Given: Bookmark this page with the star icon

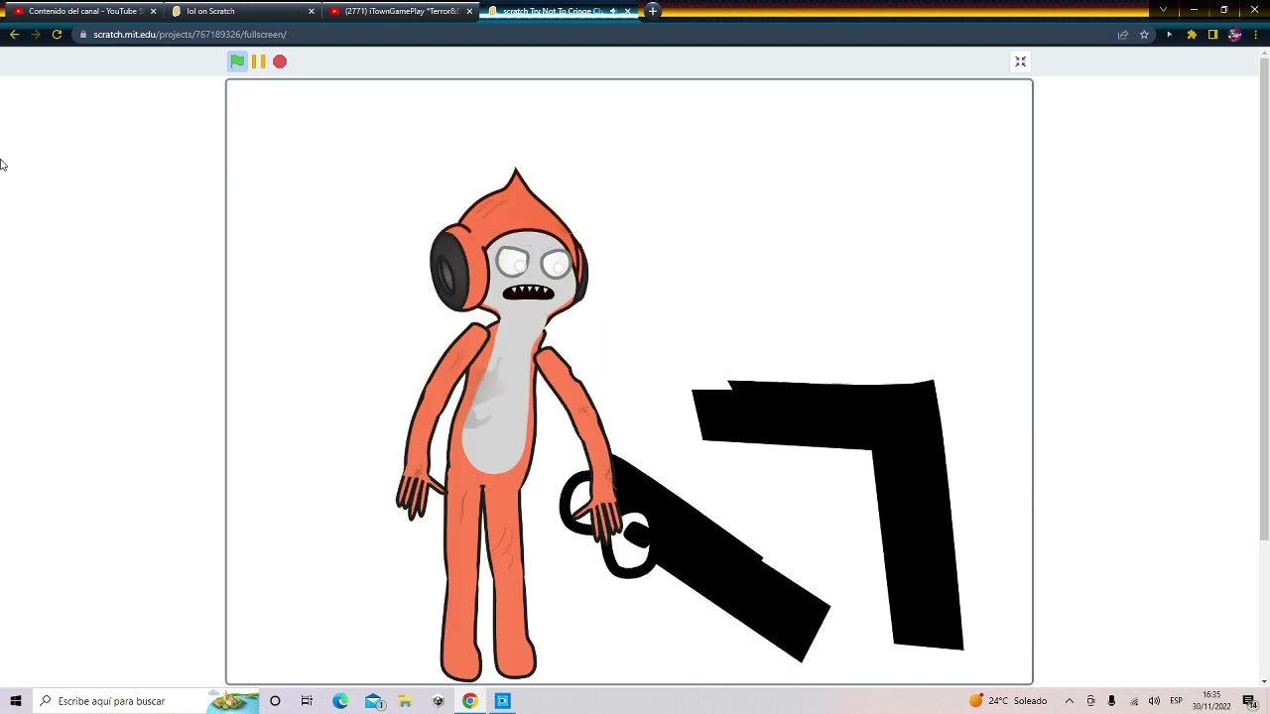Looking at the screenshot, I should click(x=1144, y=35).
